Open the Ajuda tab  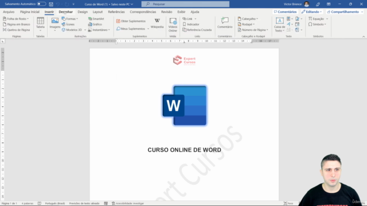(195, 12)
